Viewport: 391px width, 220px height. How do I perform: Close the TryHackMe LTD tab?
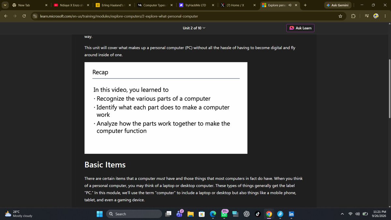(x=213, y=5)
